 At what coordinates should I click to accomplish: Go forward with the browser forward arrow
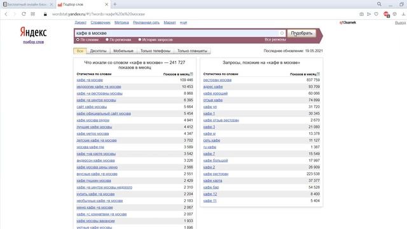click(x=15, y=14)
